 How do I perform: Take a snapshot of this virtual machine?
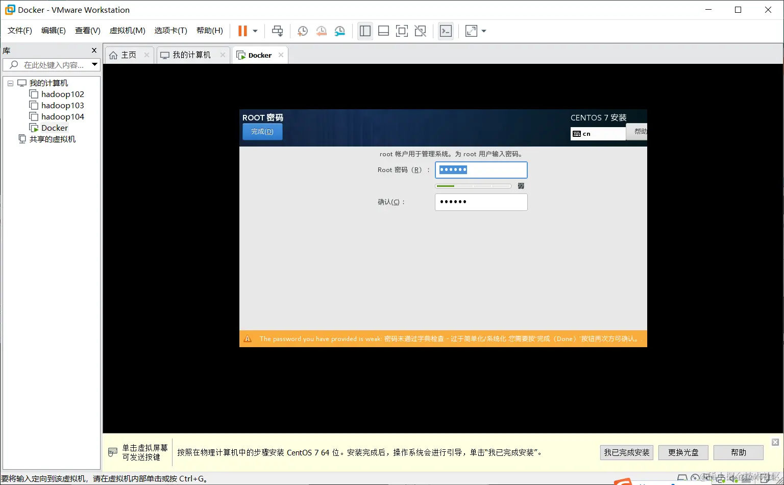coord(302,31)
